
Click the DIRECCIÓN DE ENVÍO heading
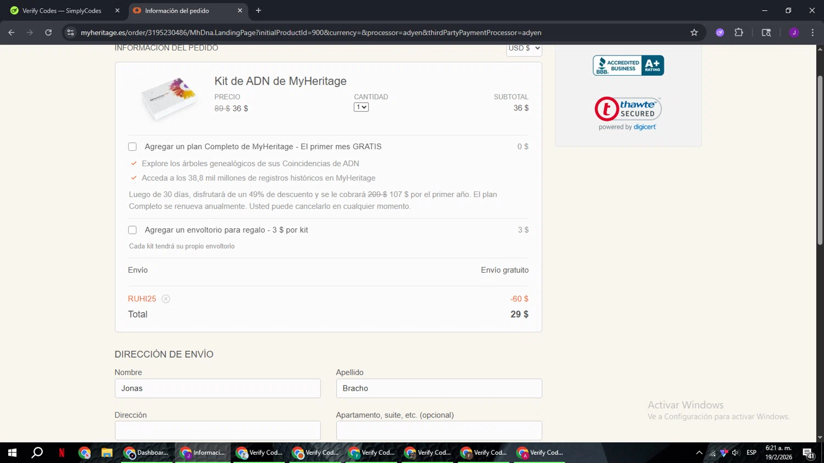(164, 354)
